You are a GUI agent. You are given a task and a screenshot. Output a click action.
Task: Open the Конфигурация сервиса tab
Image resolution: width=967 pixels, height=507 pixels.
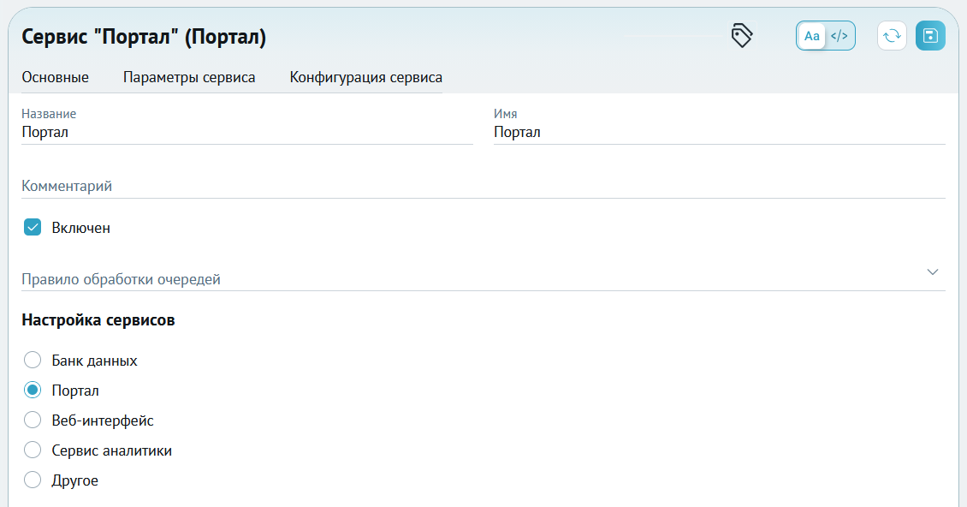[365, 77]
